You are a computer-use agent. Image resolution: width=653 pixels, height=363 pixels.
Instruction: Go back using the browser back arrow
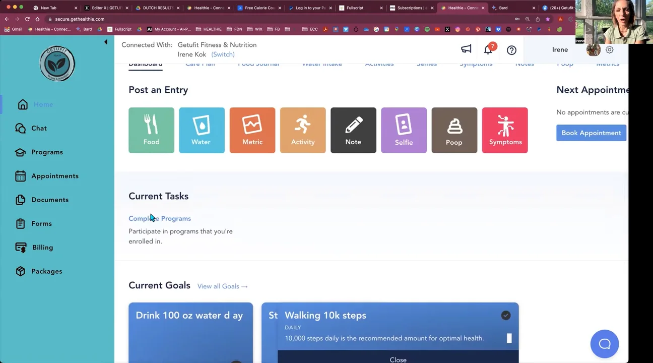click(7, 19)
